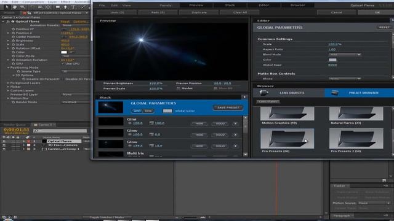Screen dimensions: 394x221
Task: Toggle the Scale stopwatch in Effect Controls
Action: click(14, 44)
